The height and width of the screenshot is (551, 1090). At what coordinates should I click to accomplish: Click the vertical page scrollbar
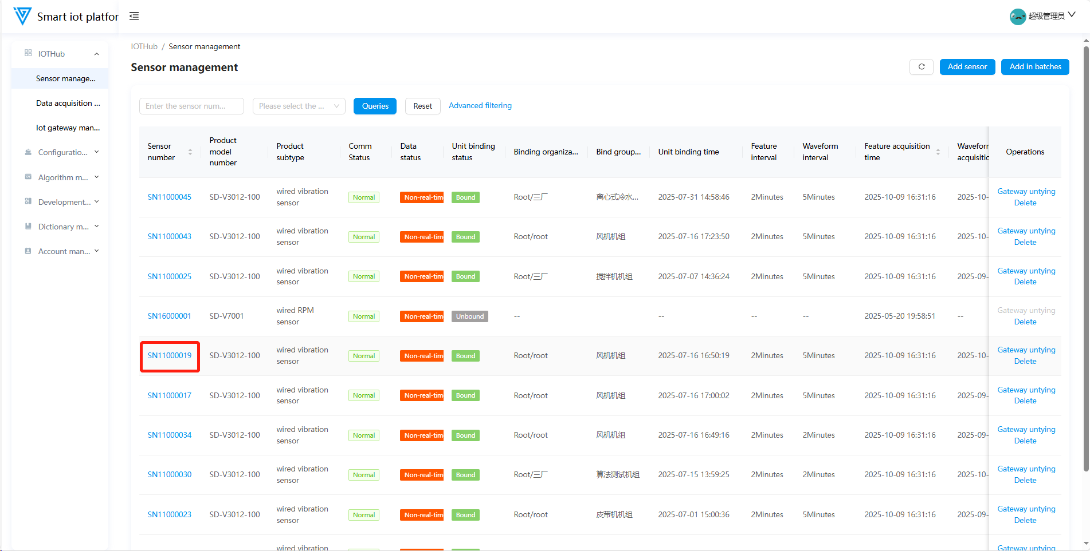[x=1085, y=257]
